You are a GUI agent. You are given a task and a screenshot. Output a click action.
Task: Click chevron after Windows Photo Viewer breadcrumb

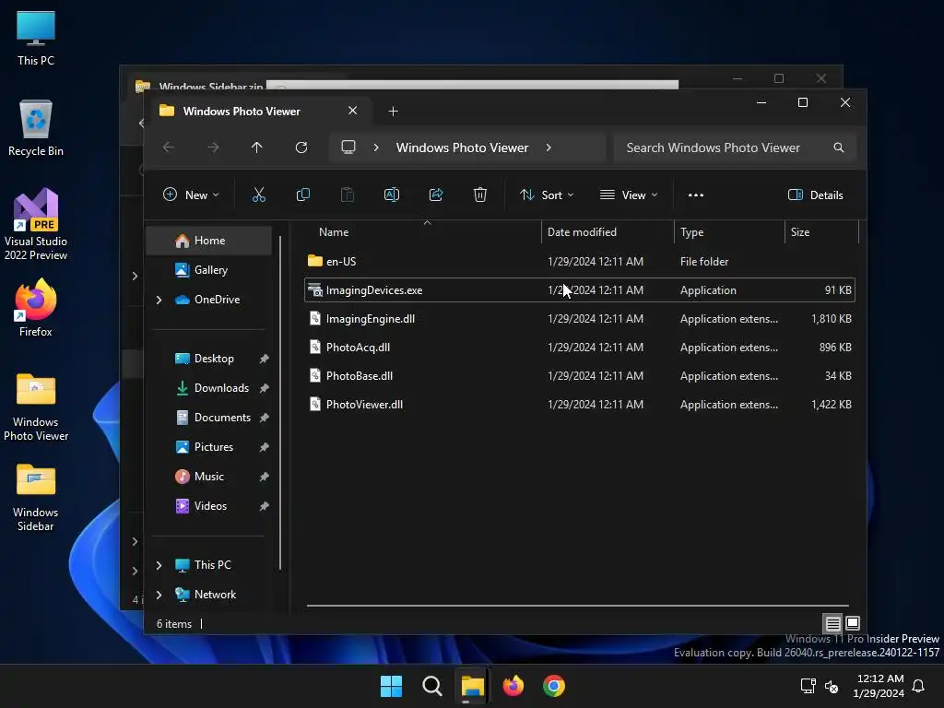[549, 147]
